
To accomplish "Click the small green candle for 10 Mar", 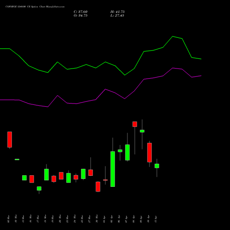I will coord(17,160).
